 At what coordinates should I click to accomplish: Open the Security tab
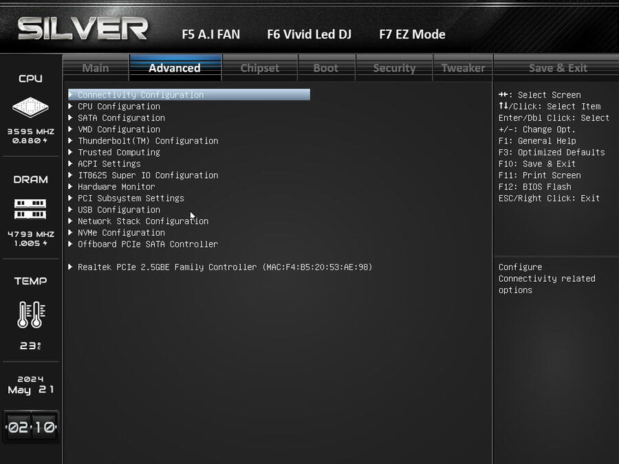(x=394, y=68)
